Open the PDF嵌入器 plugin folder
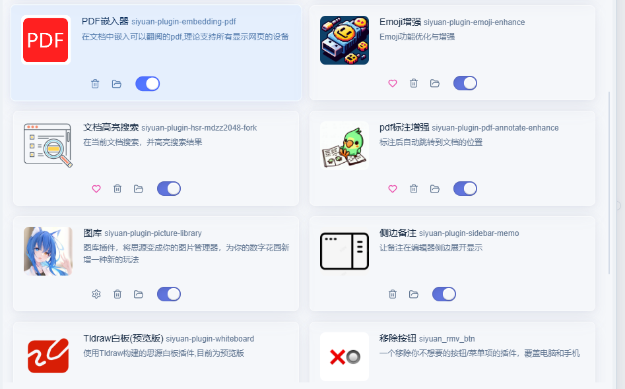Screen dimensions: 625x389 tap(116, 84)
